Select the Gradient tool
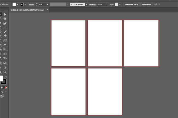Screen dimensions: 178x118 (5, 54)
